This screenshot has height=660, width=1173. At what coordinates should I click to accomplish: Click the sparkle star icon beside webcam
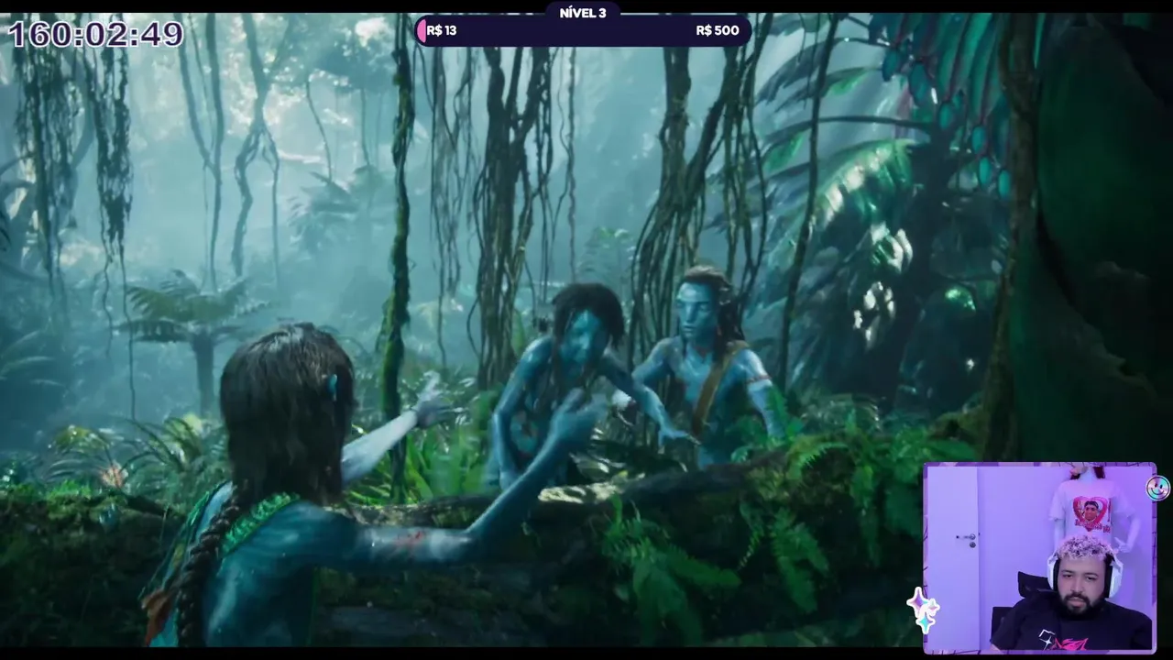[923, 610]
